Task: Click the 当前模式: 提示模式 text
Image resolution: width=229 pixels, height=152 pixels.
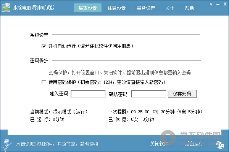Action: point(59,112)
